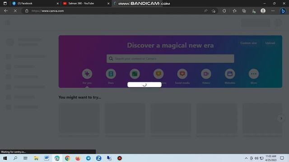The image size is (289, 162).
Task: Open the Videos category icon
Action: click(206, 74)
